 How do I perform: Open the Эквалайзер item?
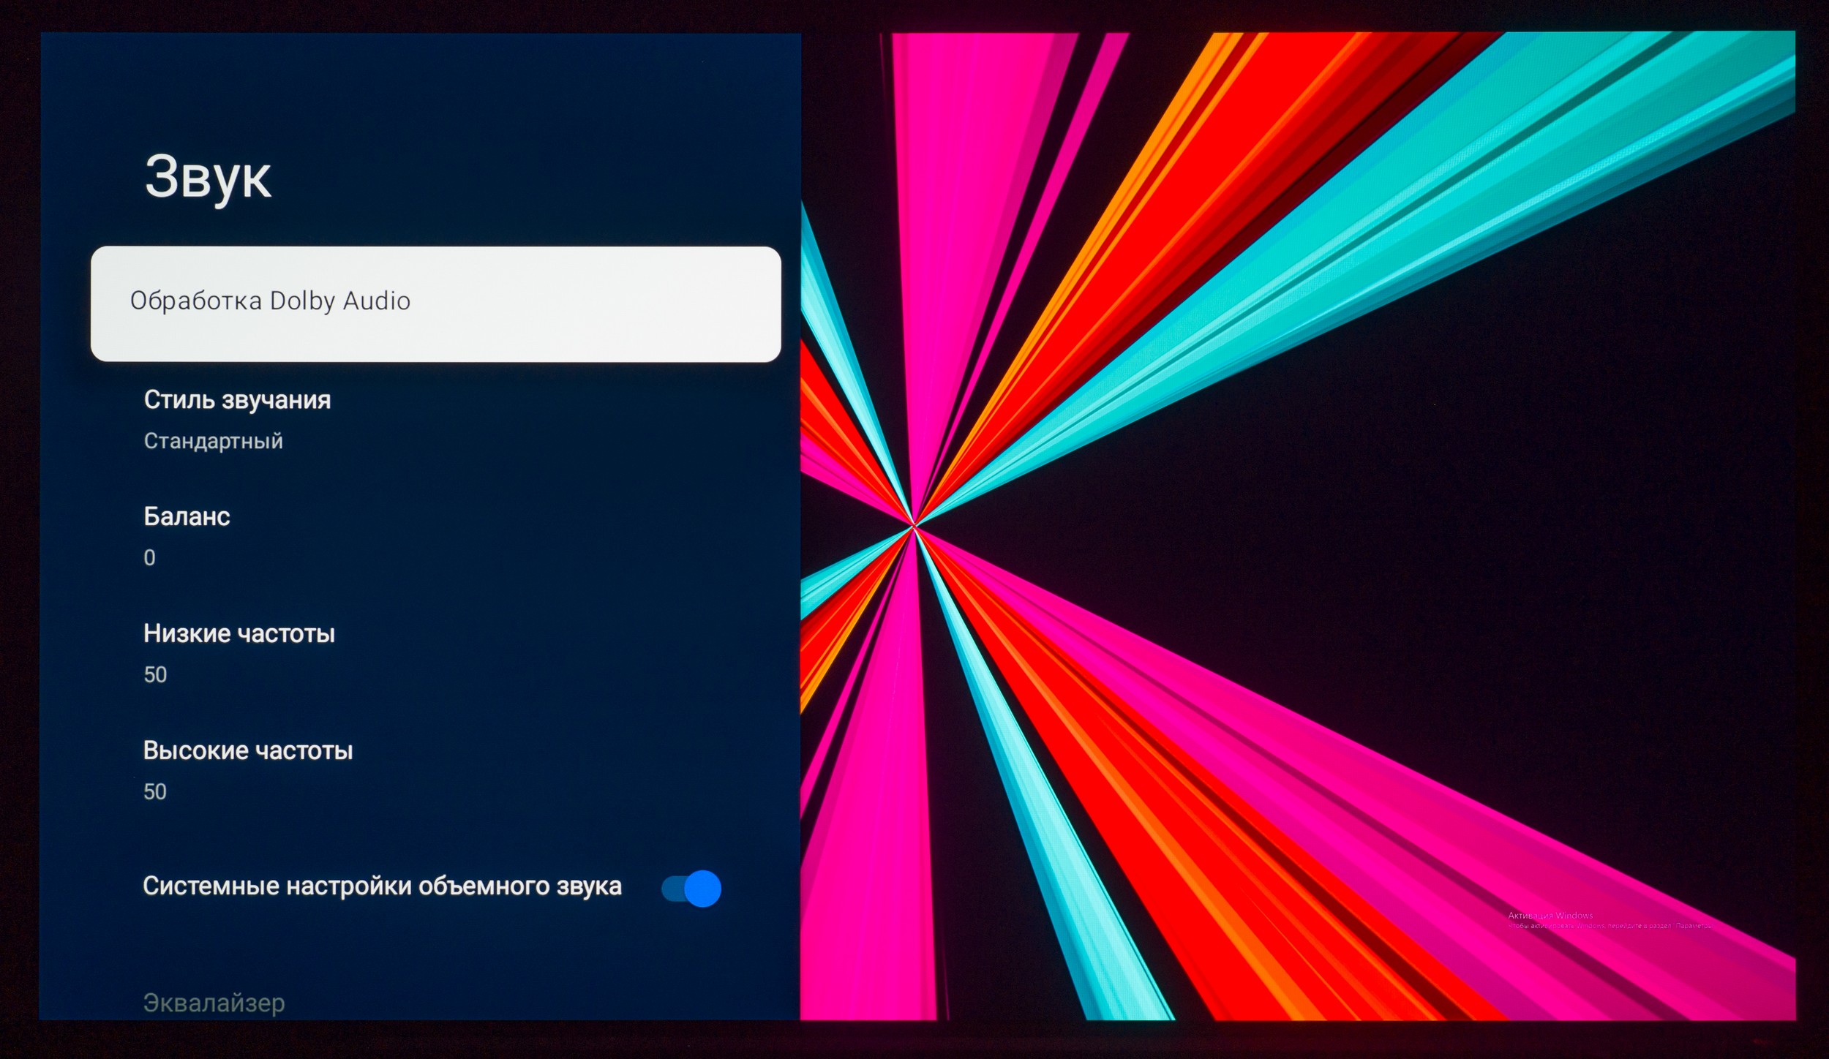point(214,1003)
